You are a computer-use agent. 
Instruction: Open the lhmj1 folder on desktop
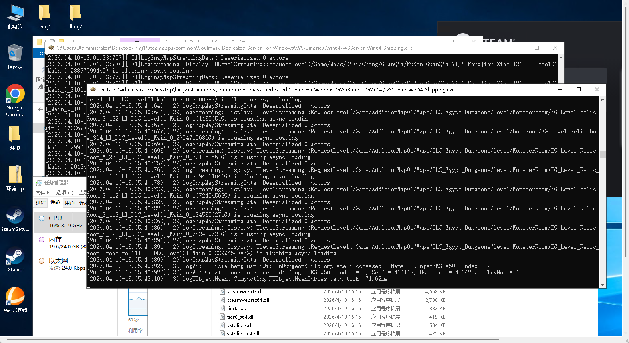coord(45,17)
